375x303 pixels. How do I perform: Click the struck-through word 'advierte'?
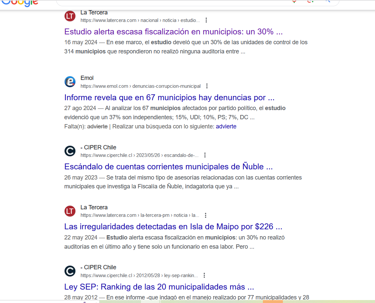point(97,126)
